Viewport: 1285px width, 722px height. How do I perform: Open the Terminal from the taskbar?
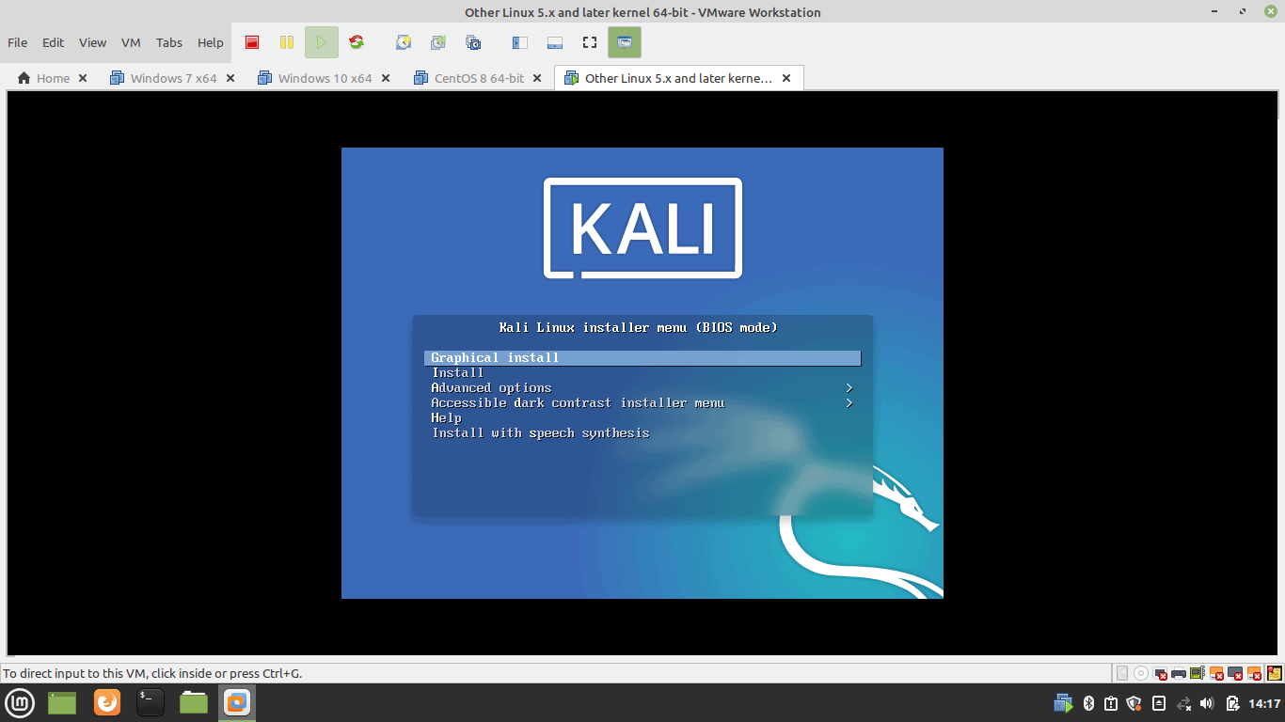[151, 702]
